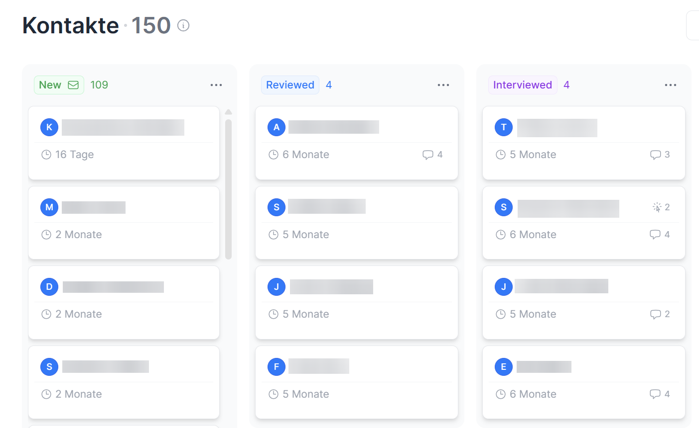
Task: Click the comment icon on the T card
Action: (x=655, y=155)
